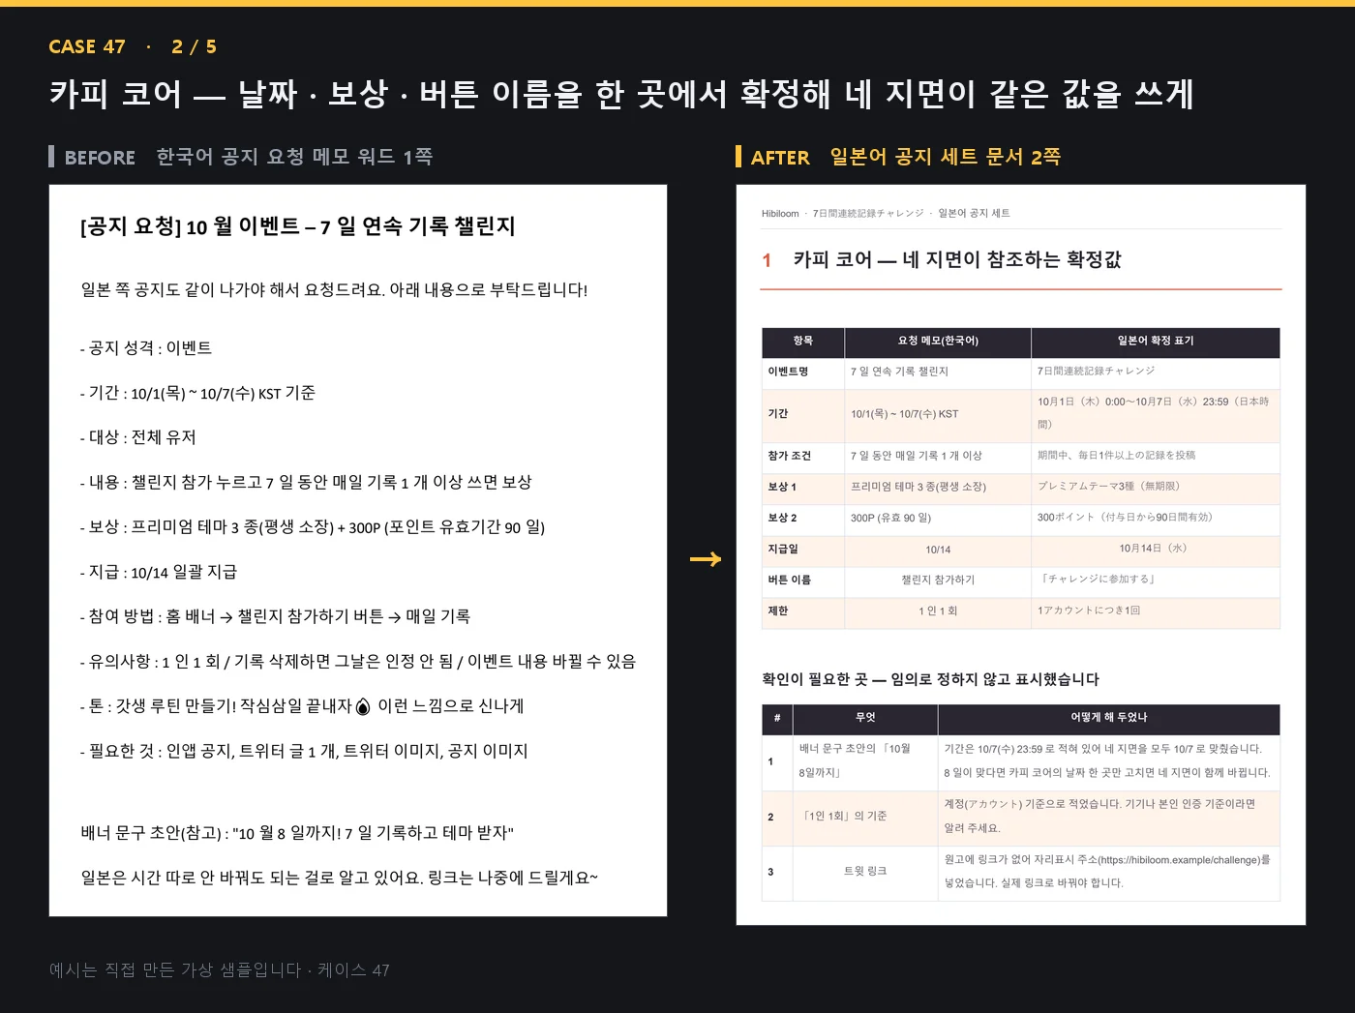Click "Hibiloom" in the document breadcrumb
Image resolution: width=1355 pixels, height=1013 pixels.
pos(780,214)
